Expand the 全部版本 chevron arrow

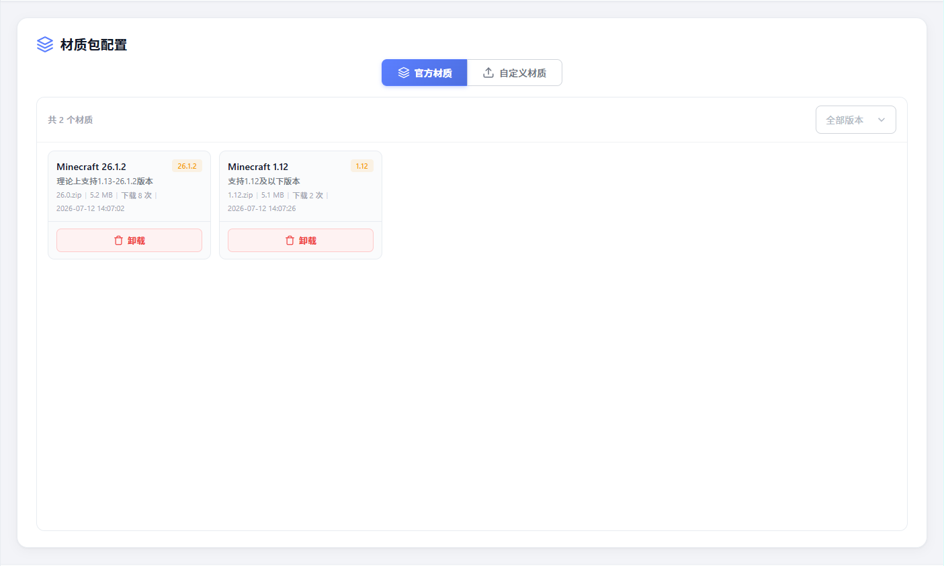tap(882, 120)
